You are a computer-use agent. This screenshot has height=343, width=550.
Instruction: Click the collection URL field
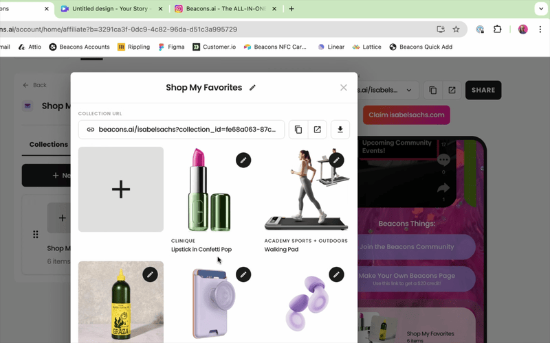[x=181, y=130]
